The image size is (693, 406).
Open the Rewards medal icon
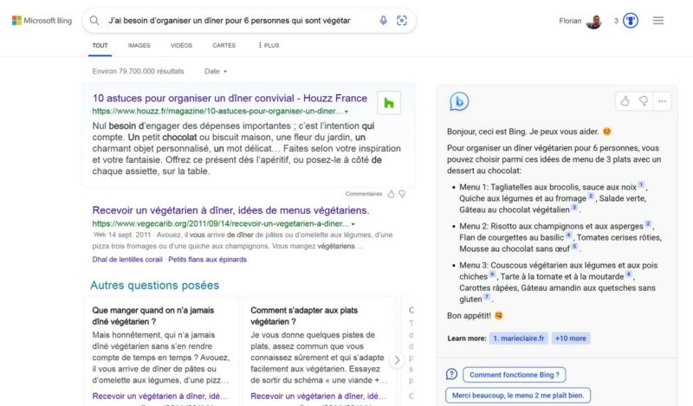[631, 21]
